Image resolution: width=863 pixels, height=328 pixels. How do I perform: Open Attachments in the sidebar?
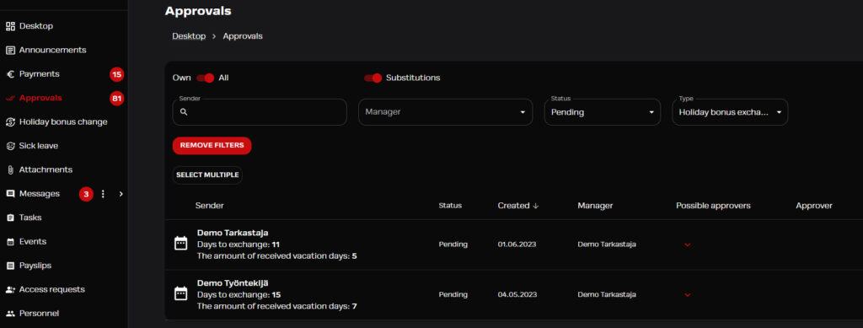click(x=46, y=169)
